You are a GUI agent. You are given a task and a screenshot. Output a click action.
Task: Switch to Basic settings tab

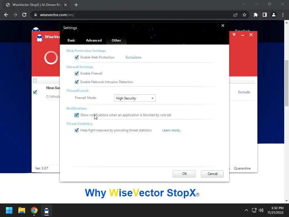coord(71,40)
